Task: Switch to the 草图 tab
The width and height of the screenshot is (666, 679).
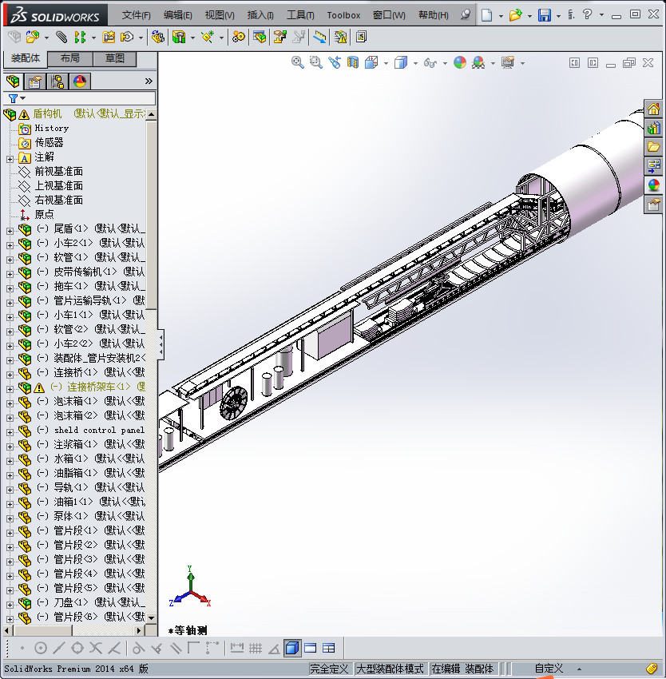Action: pyautogui.click(x=115, y=58)
